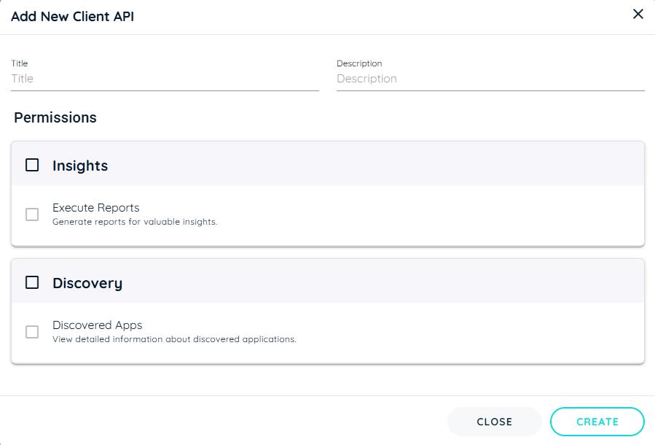The width and height of the screenshot is (655, 445).
Task: Select the Discovery heading text
Action: [87, 283]
